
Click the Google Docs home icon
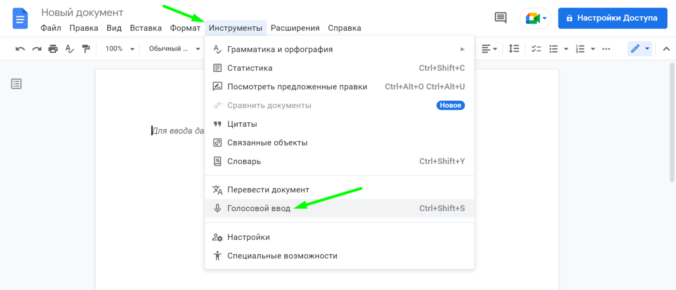(x=20, y=18)
